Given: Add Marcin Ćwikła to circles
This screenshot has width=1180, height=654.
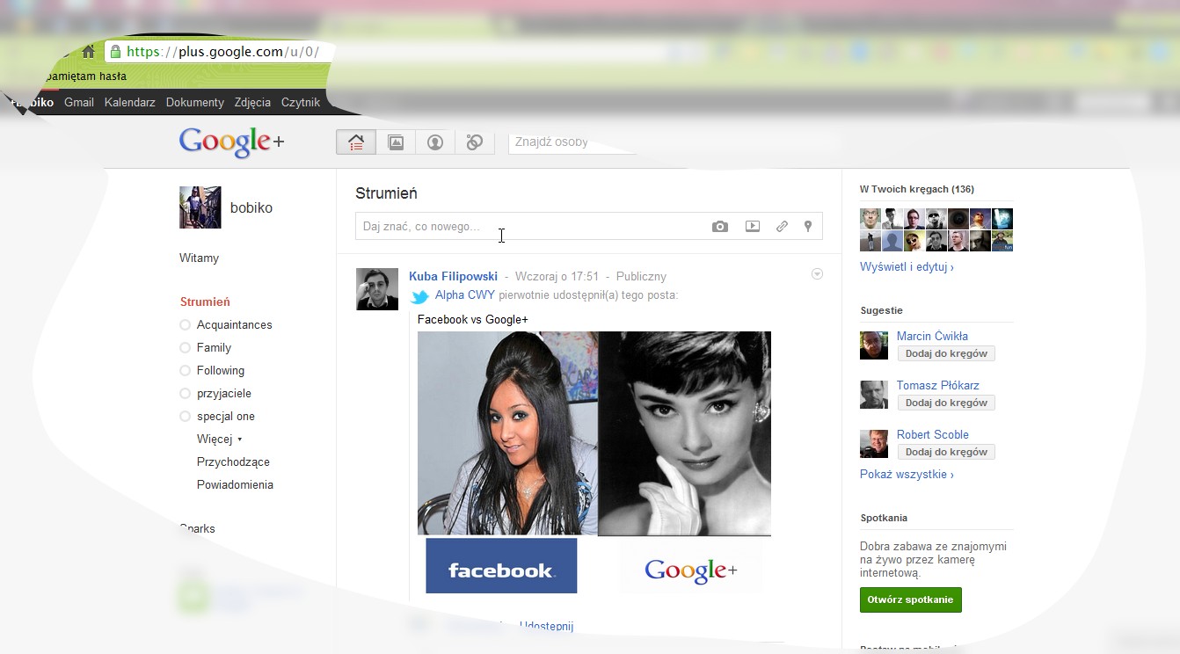Looking at the screenshot, I should [946, 353].
